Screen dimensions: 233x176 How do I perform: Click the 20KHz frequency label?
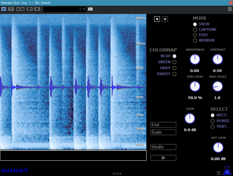point(140,18)
